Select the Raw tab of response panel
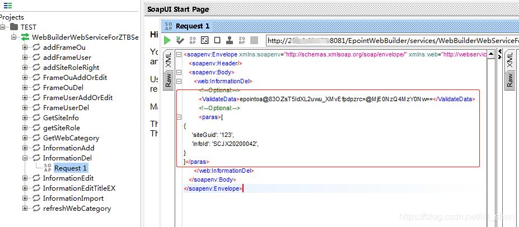Screen dimensions: 519x227 [x=509, y=81]
